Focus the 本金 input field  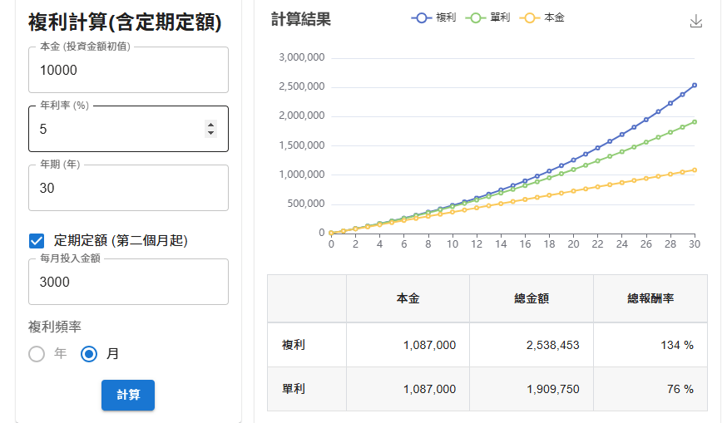click(128, 70)
